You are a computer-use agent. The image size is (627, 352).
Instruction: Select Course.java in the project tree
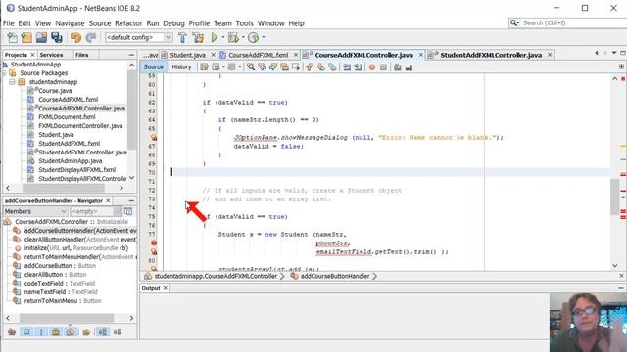(x=55, y=91)
